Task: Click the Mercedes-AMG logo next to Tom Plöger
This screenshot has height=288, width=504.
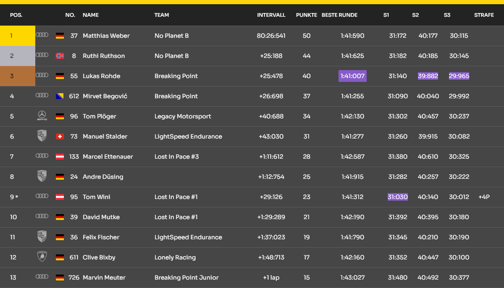Action: coord(42,116)
